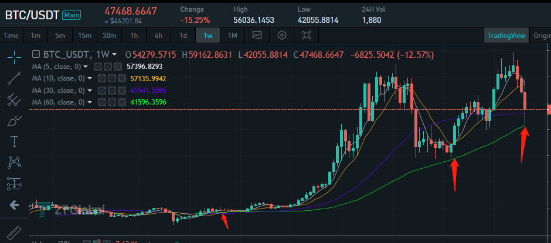Remove the MA (60, close, 0) indicator
551x243 pixels.
pos(121,102)
